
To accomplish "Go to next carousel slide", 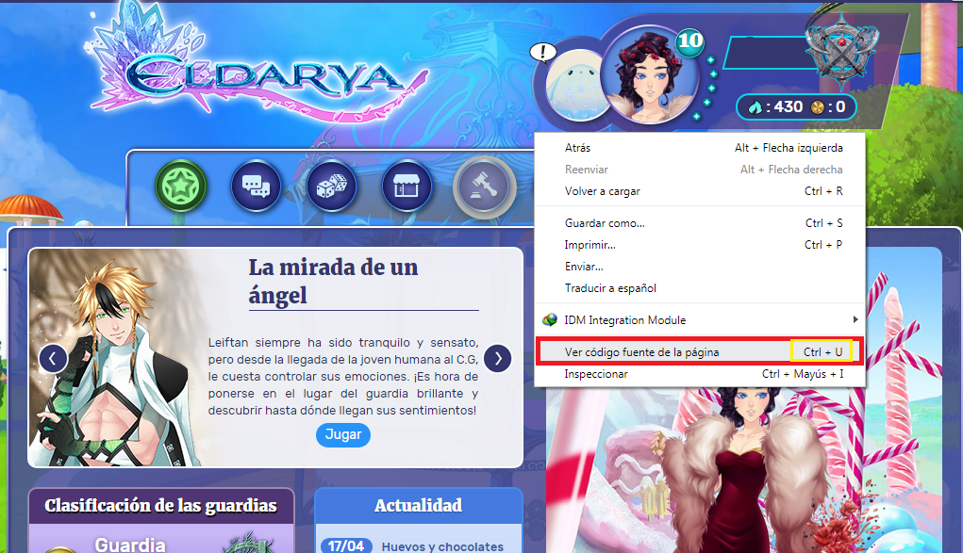I will (497, 358).
